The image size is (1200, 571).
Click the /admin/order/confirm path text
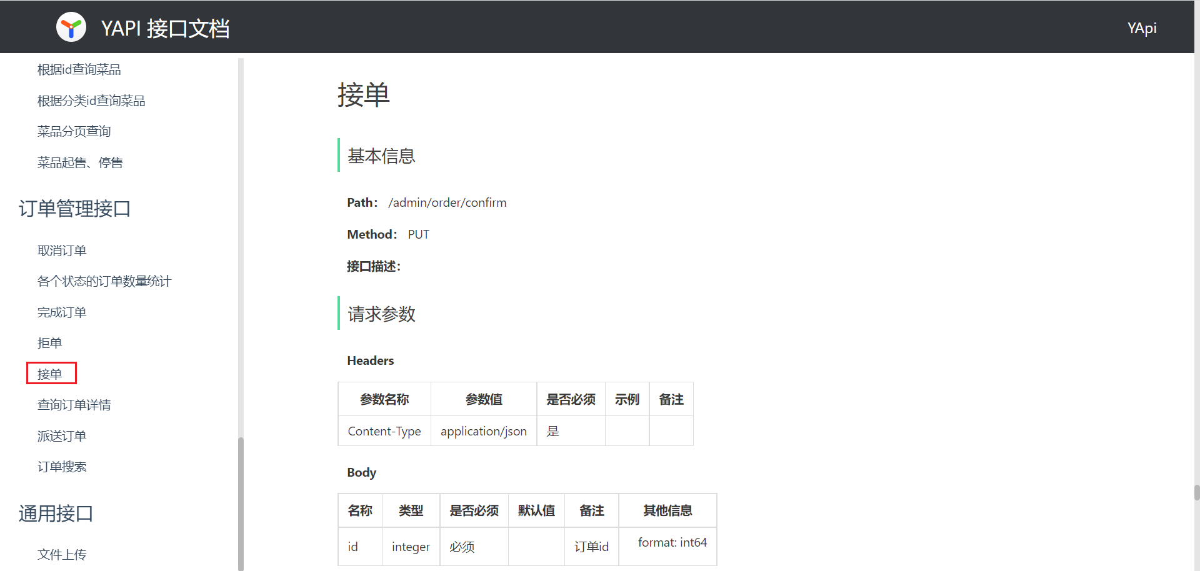pyautogui.click(x=447, y=202)
